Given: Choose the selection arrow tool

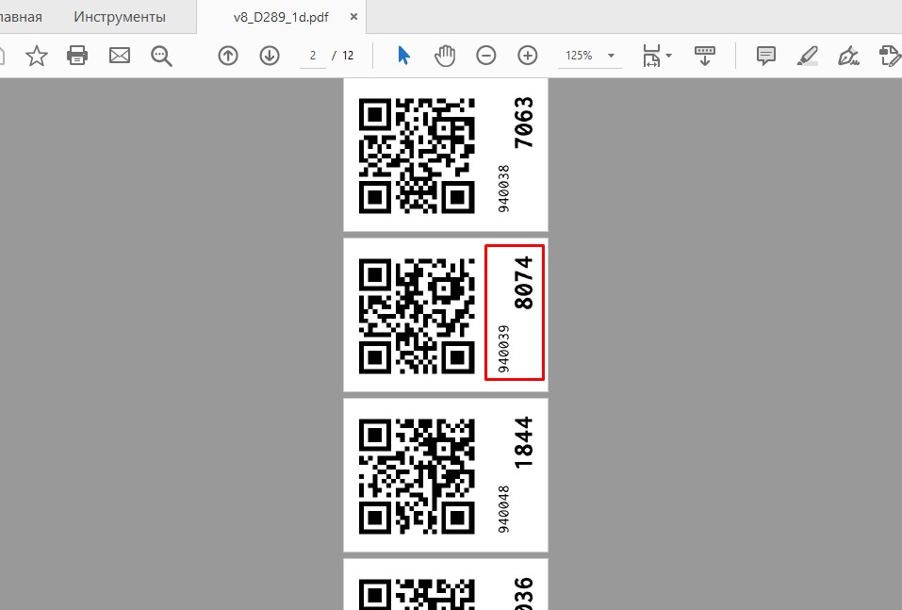Looking at the screenshot, I should (x=403, y=56).
